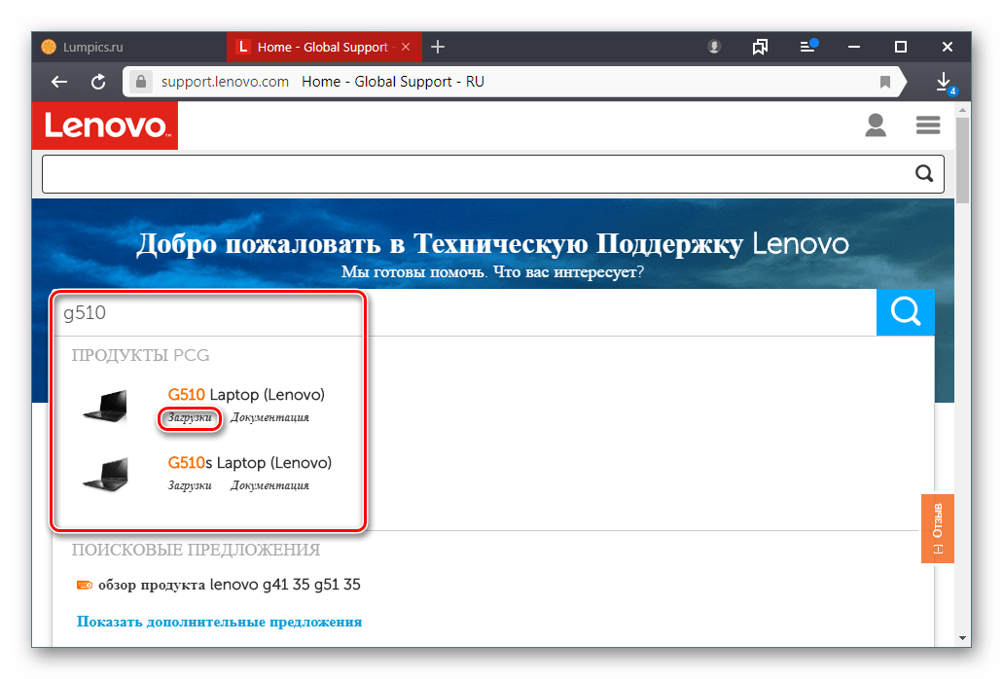This screenshot has width=1003, height=679.
Task: Open Документация link under G510 Laptop
Action: tap(269, 417)
